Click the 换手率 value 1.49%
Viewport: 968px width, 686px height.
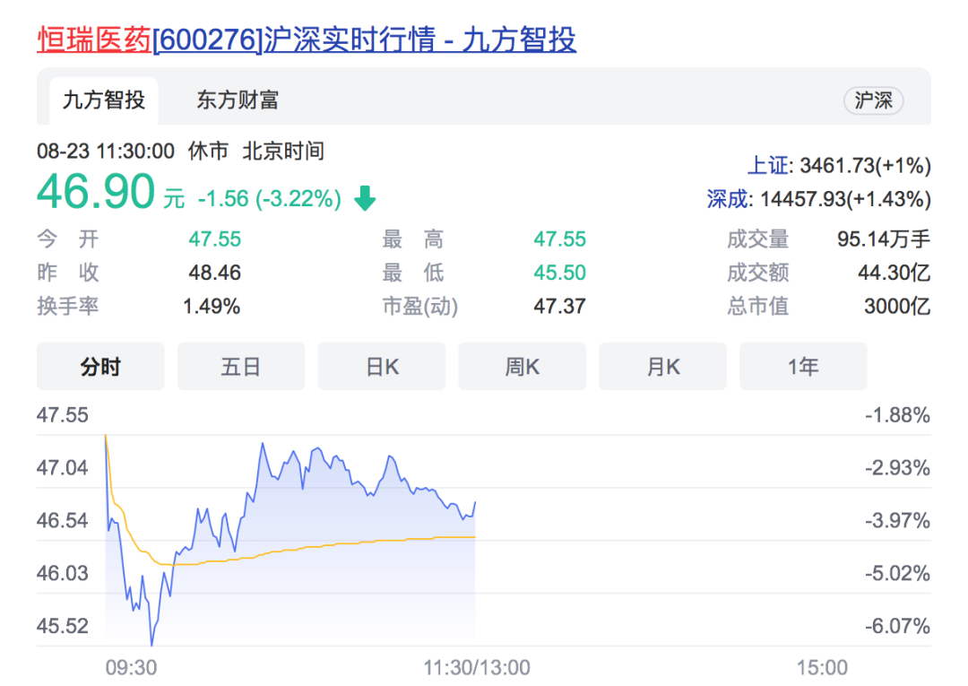pos(212,306)
